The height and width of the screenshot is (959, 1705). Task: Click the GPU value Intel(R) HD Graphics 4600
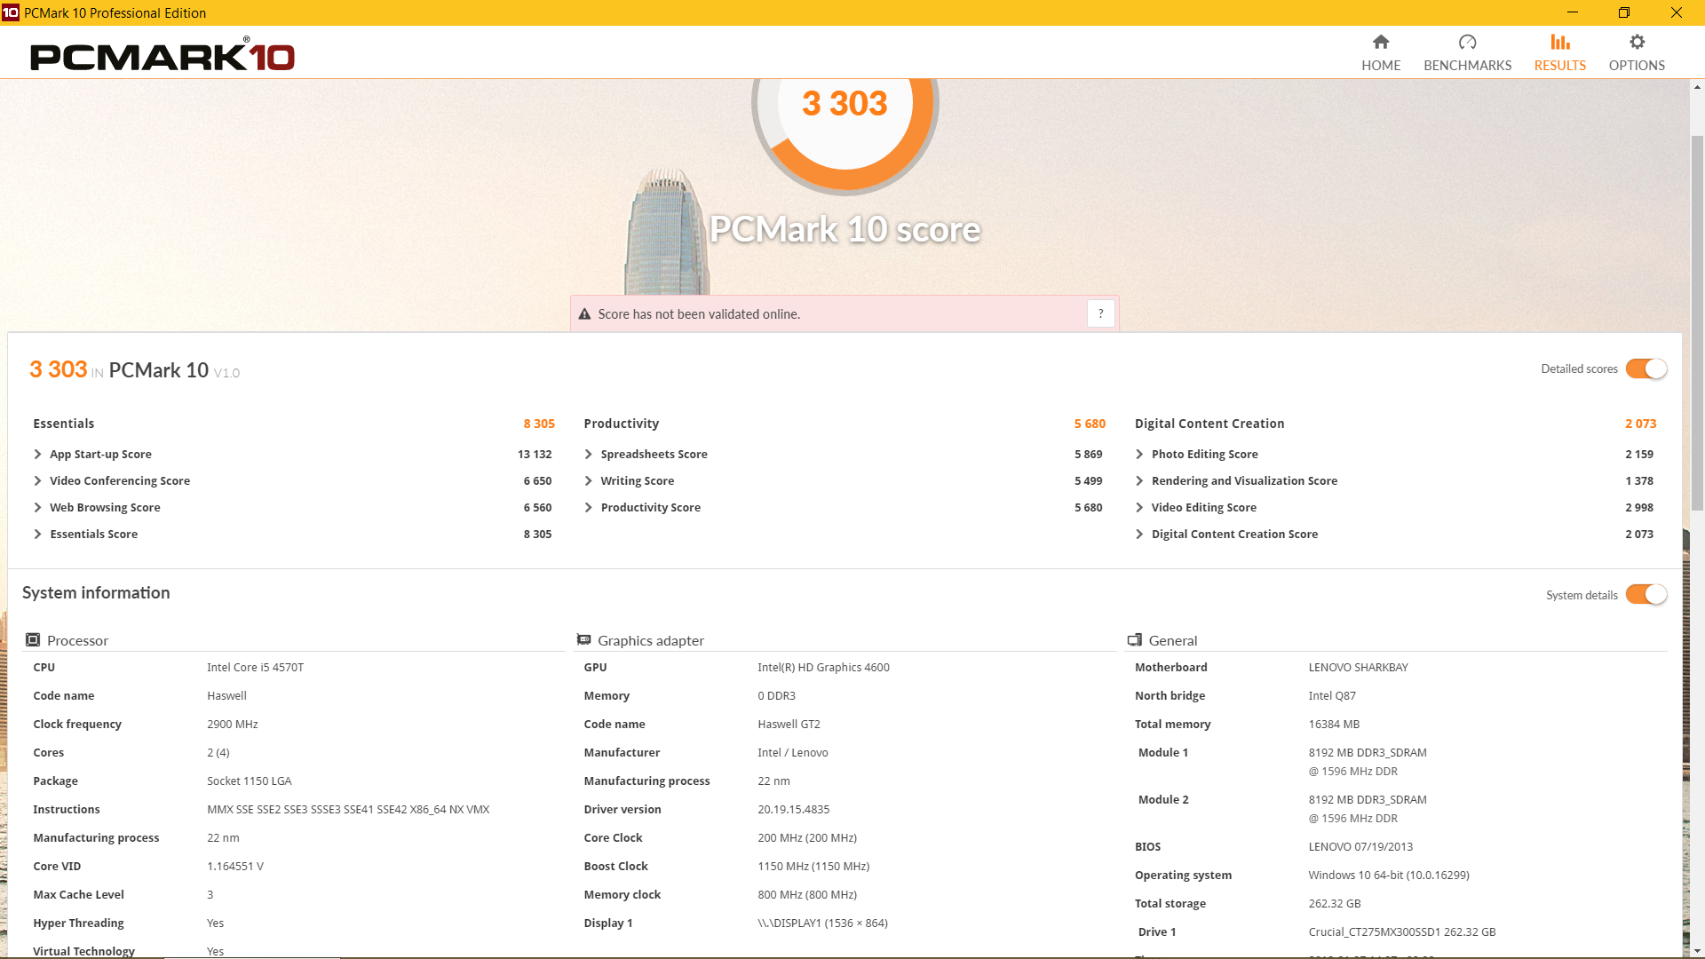point(823,667)
